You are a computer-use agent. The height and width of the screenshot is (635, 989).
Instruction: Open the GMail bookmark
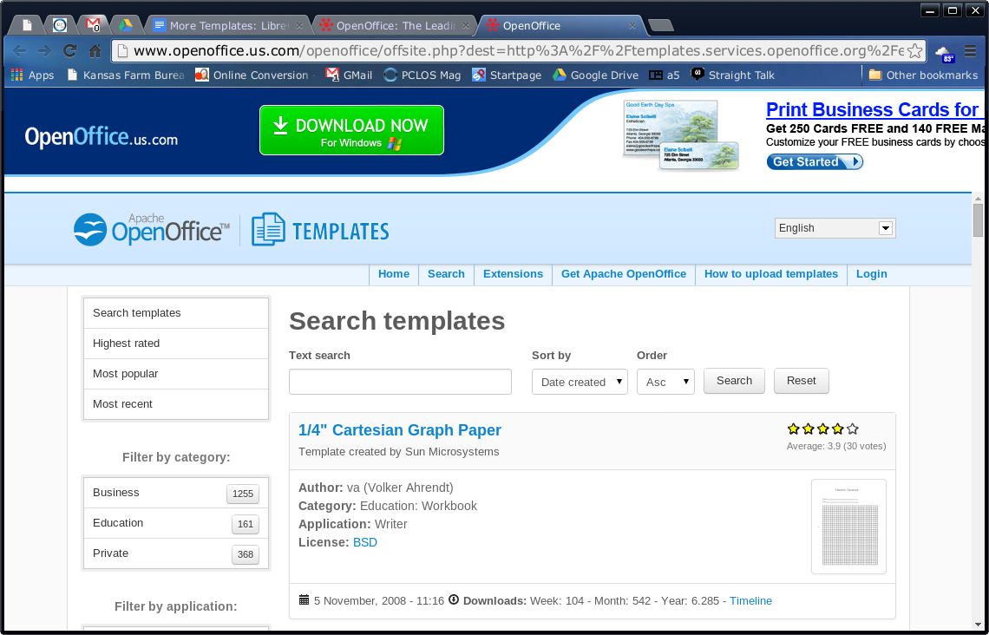point(349,75)
